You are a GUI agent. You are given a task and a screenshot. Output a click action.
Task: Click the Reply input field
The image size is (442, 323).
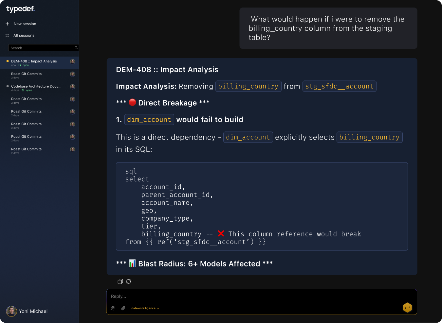point(229,296)
